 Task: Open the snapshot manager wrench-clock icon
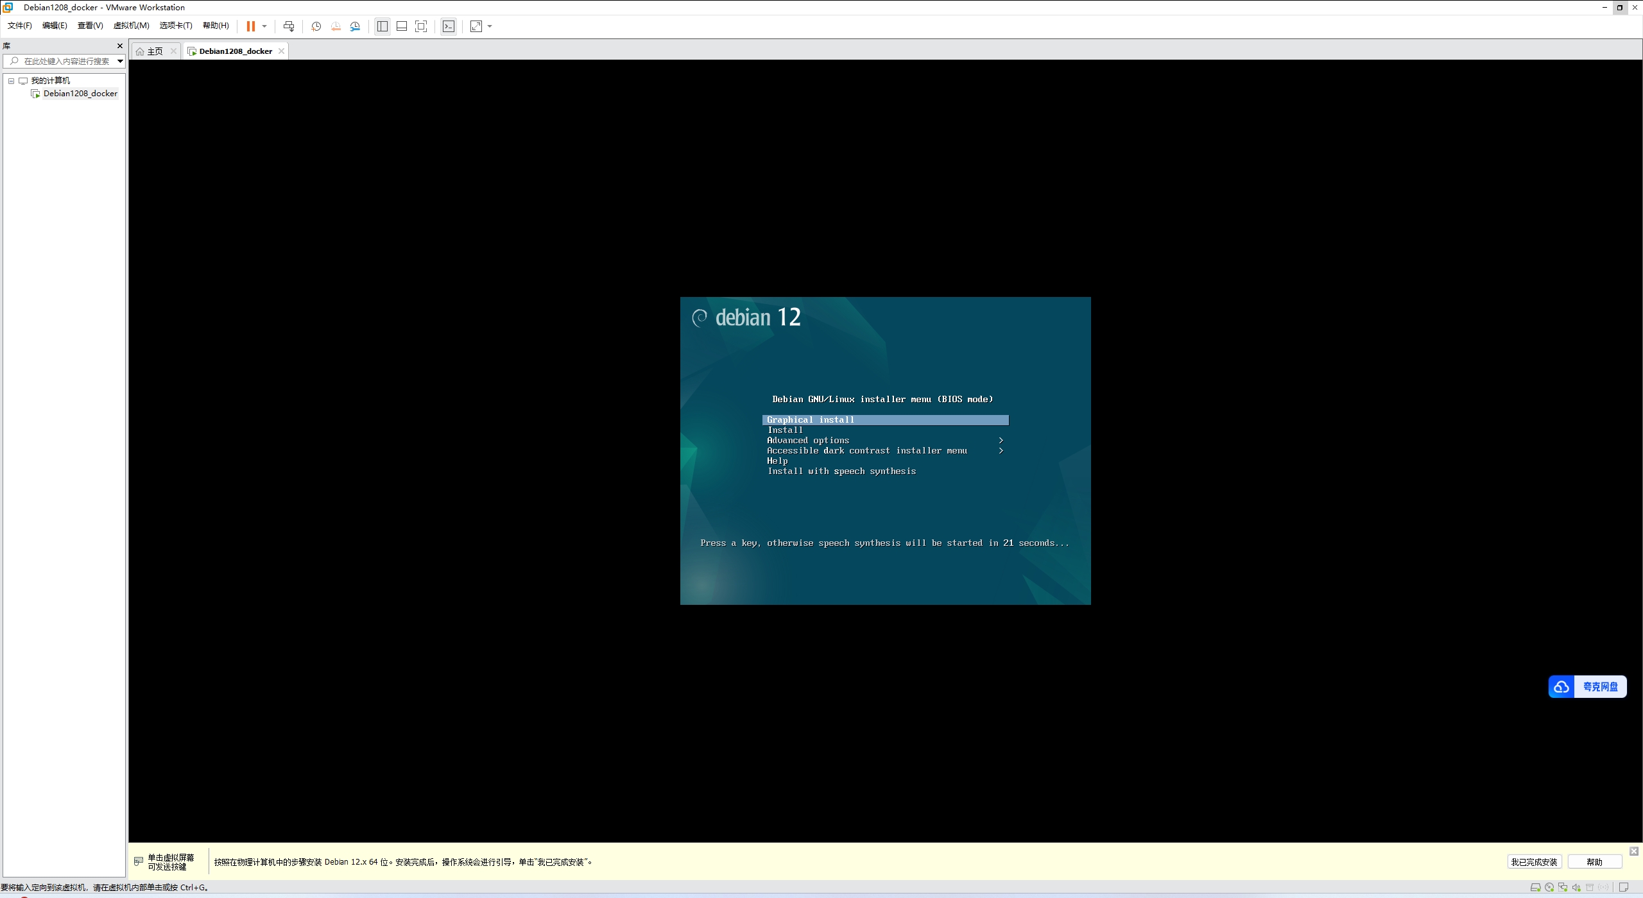click(x=355, y=26)
